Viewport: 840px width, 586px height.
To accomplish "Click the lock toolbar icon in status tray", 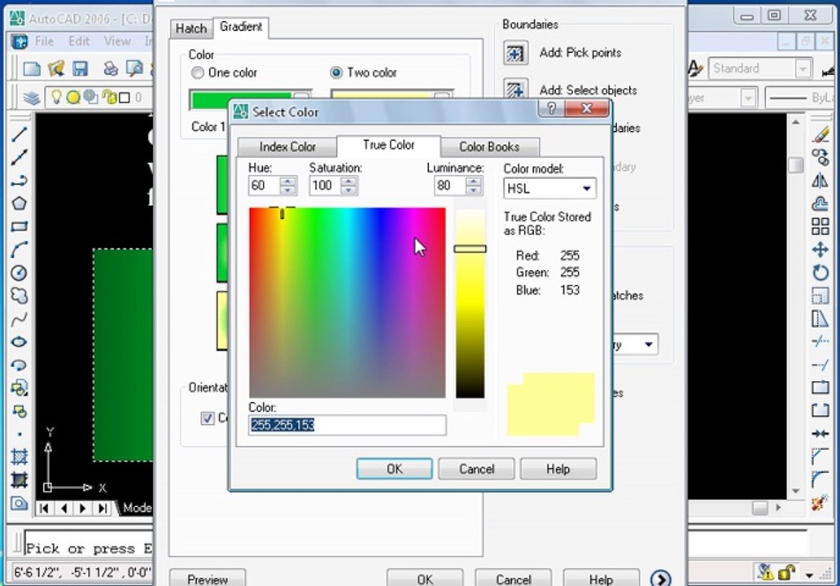I will click(786, 573).
